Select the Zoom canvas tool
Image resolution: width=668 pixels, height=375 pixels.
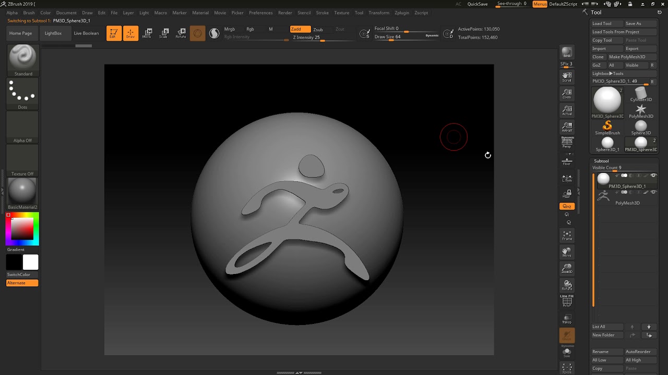click(x=567, y=94)
